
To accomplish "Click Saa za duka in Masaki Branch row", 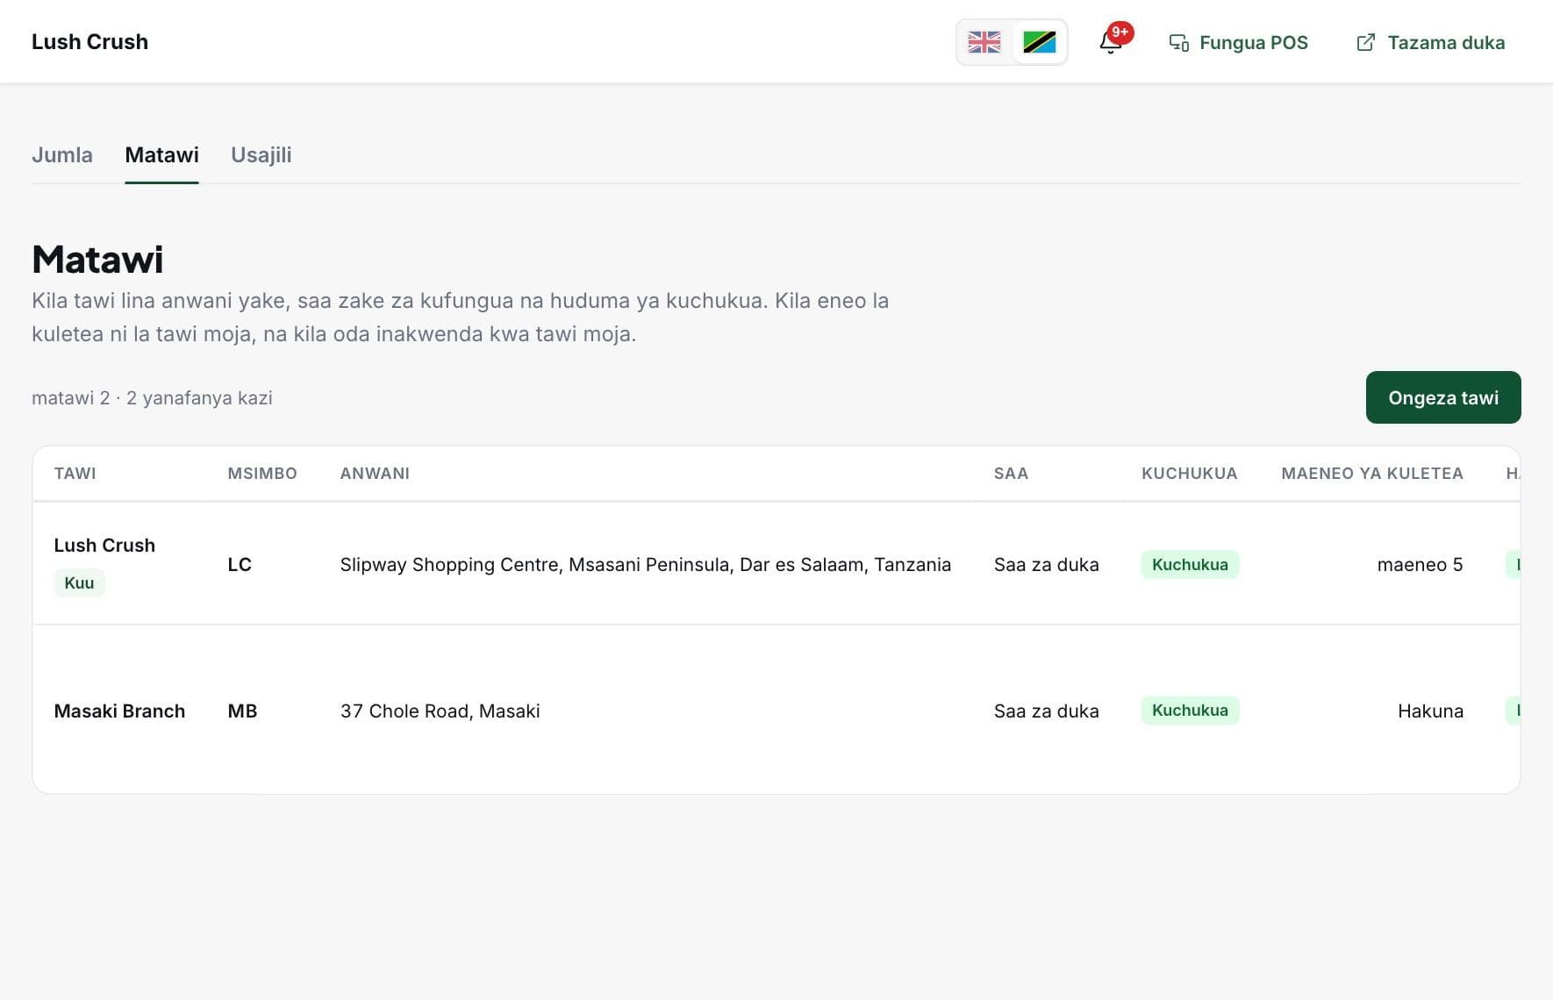I will click(1046, 711).
